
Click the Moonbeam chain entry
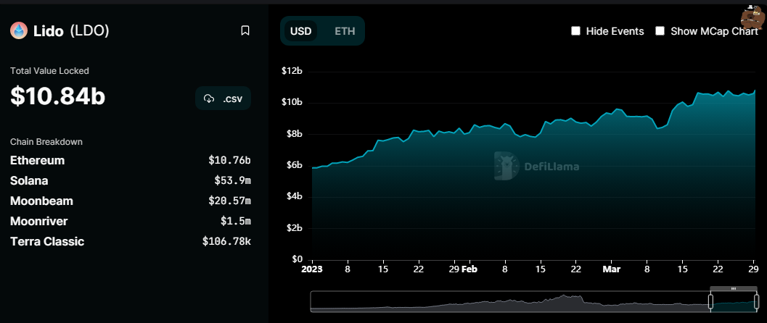[41, 201]
